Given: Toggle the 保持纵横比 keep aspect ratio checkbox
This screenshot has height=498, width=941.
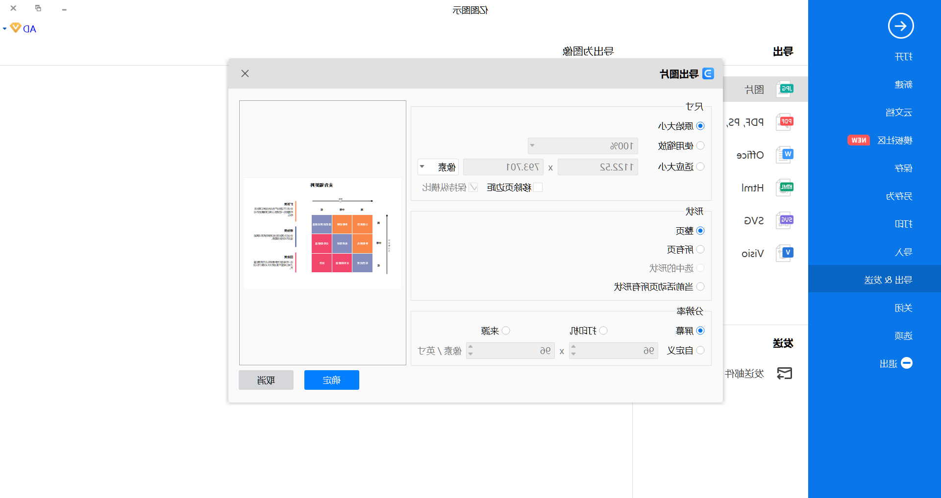Looking at the screenshot, I should 473,187.
